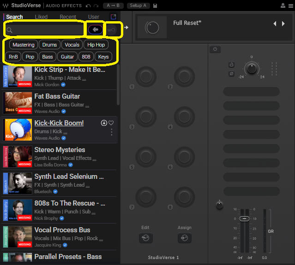The image size is (295, 265).
Task: Go to next preset arrow
Action: click(283, 24)
